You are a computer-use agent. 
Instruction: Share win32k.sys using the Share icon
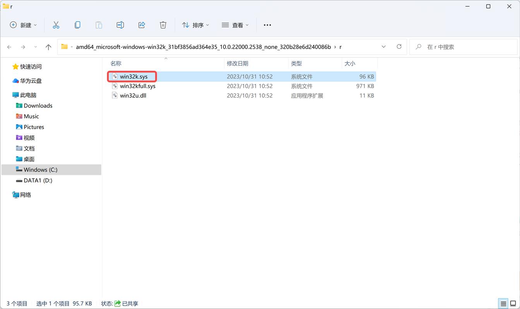click(142, 25)
